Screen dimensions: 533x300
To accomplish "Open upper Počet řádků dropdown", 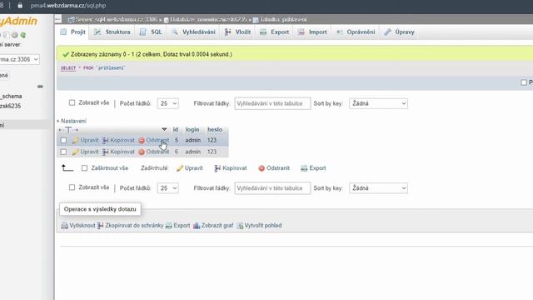I will pos(168,103).
